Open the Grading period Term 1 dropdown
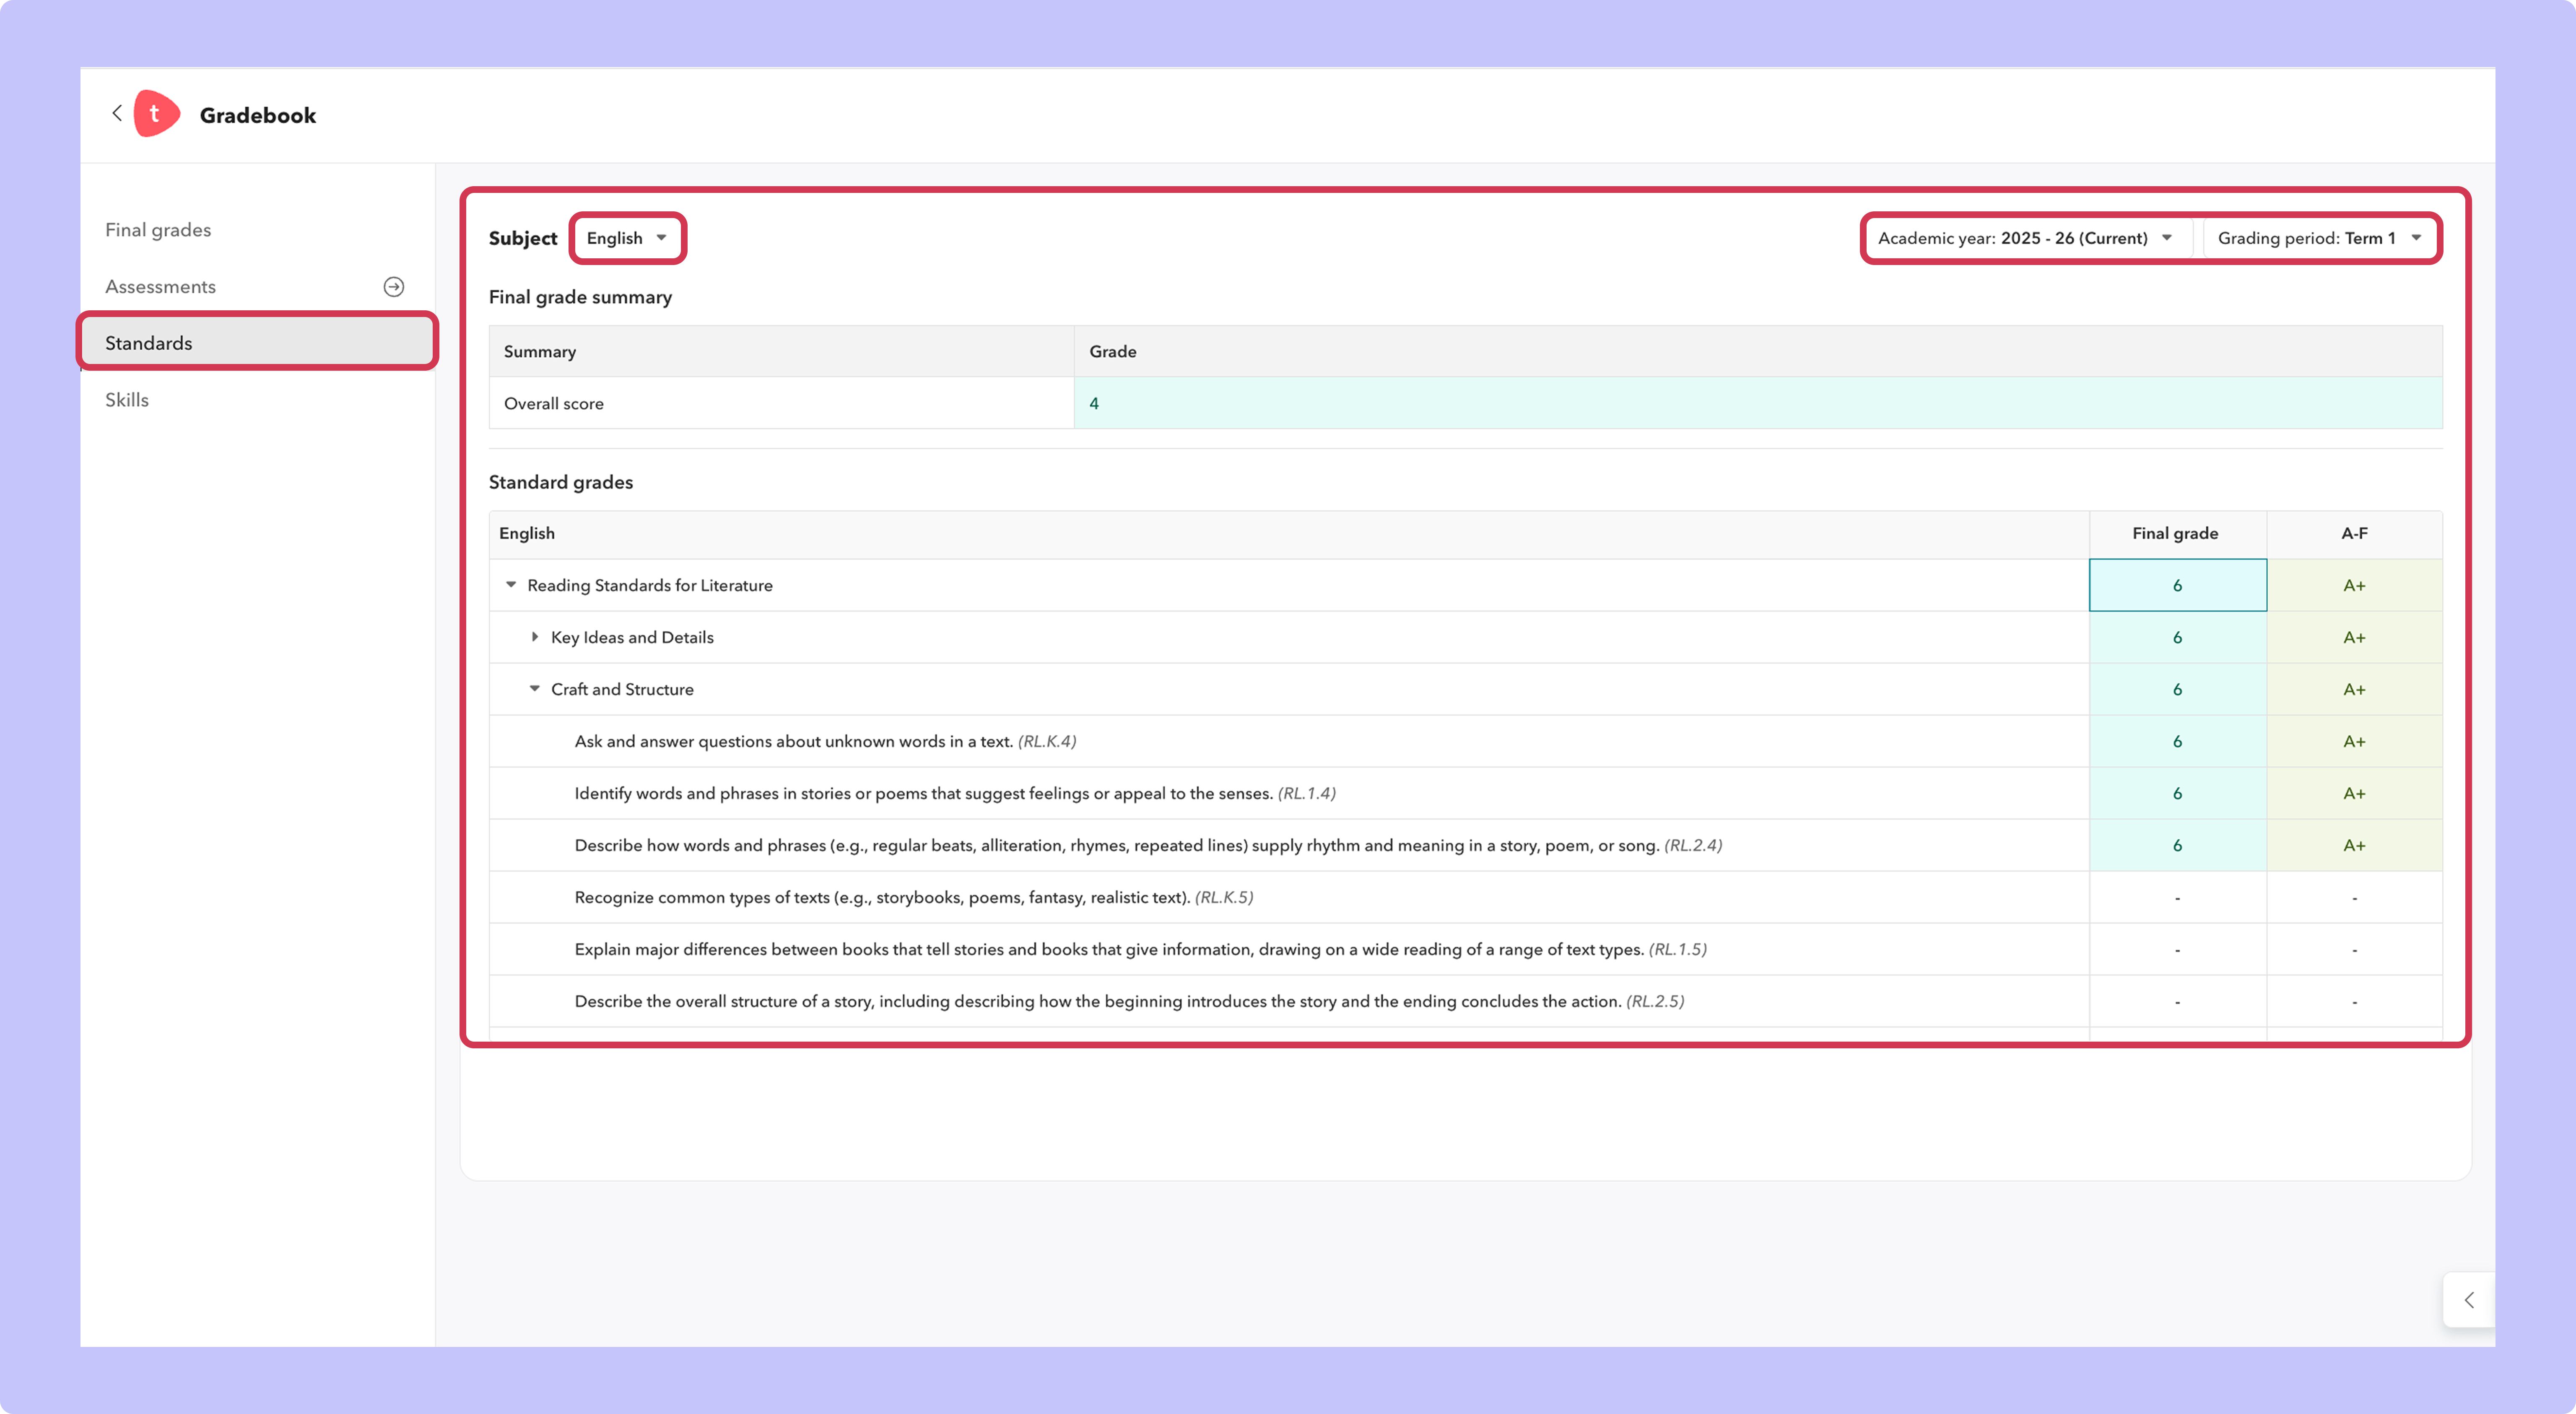The width and height of the screenshot is (2576, 1414). pos(2319,238)
